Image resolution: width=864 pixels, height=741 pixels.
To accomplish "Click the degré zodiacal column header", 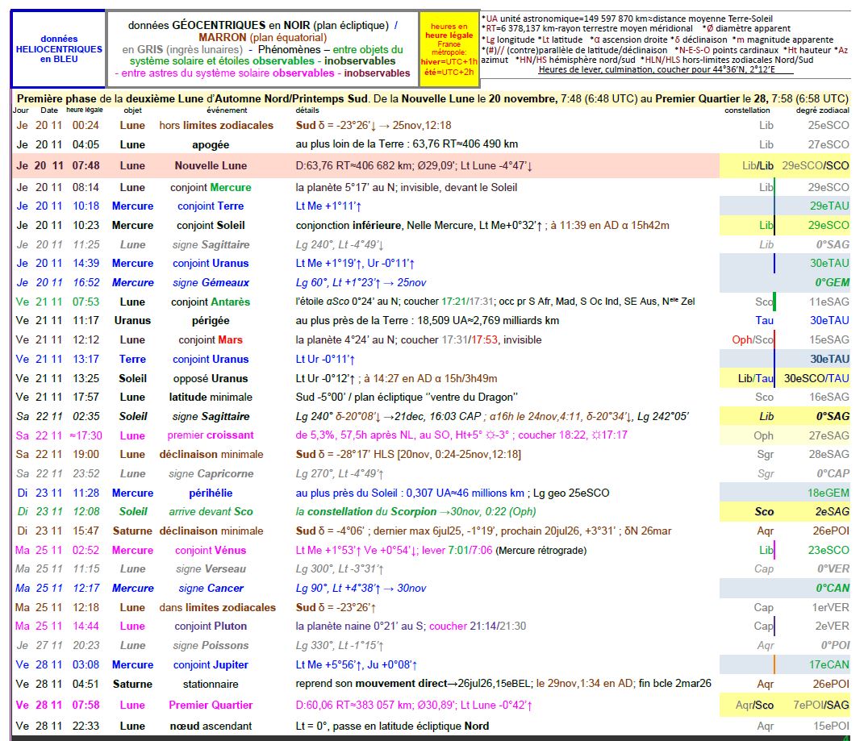I will tap(822, 110).
